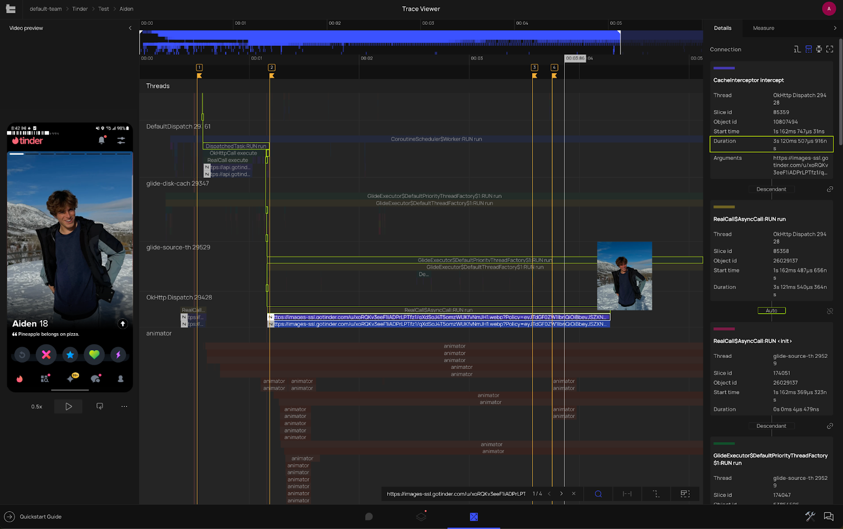Click the first highlighted images-ssl URL slice
The width and height of the screenshot is (843, 529).
439,317
